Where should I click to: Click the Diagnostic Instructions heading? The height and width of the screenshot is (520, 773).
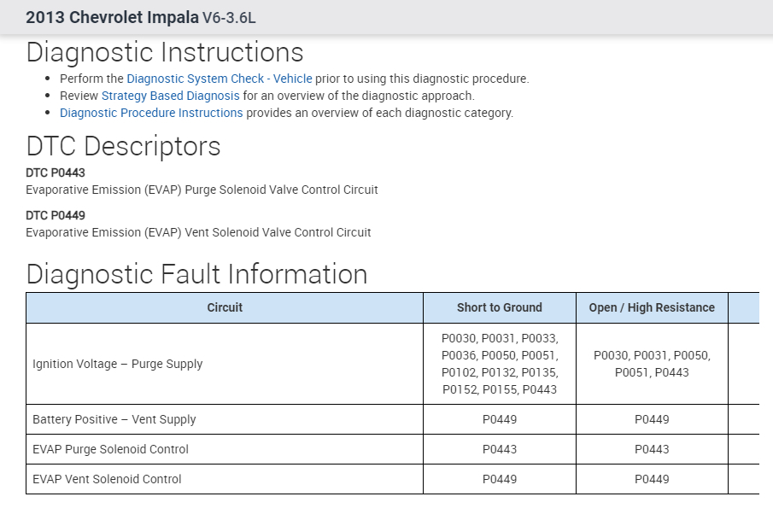[x=164, y=53]
